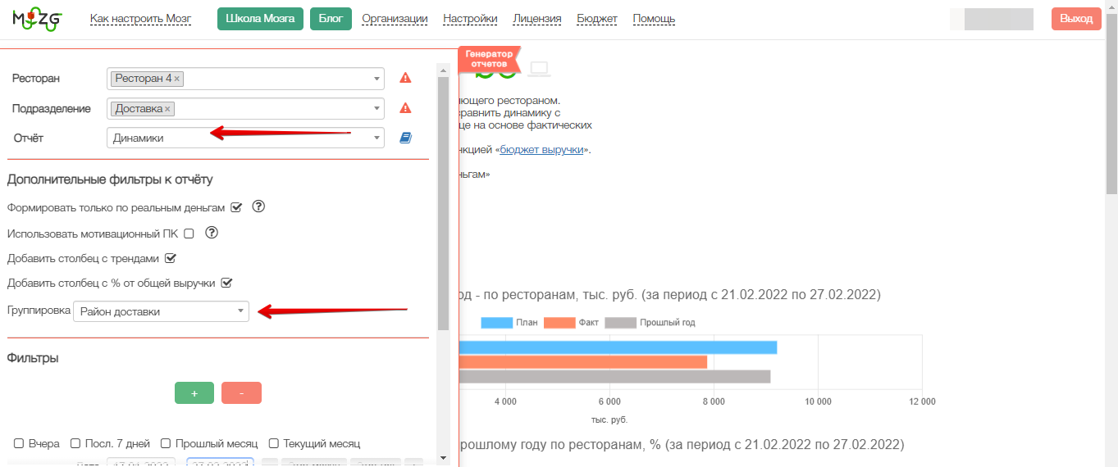Click the Mozg logo
The width and height of the screenshot is (1118, 467).
[38, 20]
